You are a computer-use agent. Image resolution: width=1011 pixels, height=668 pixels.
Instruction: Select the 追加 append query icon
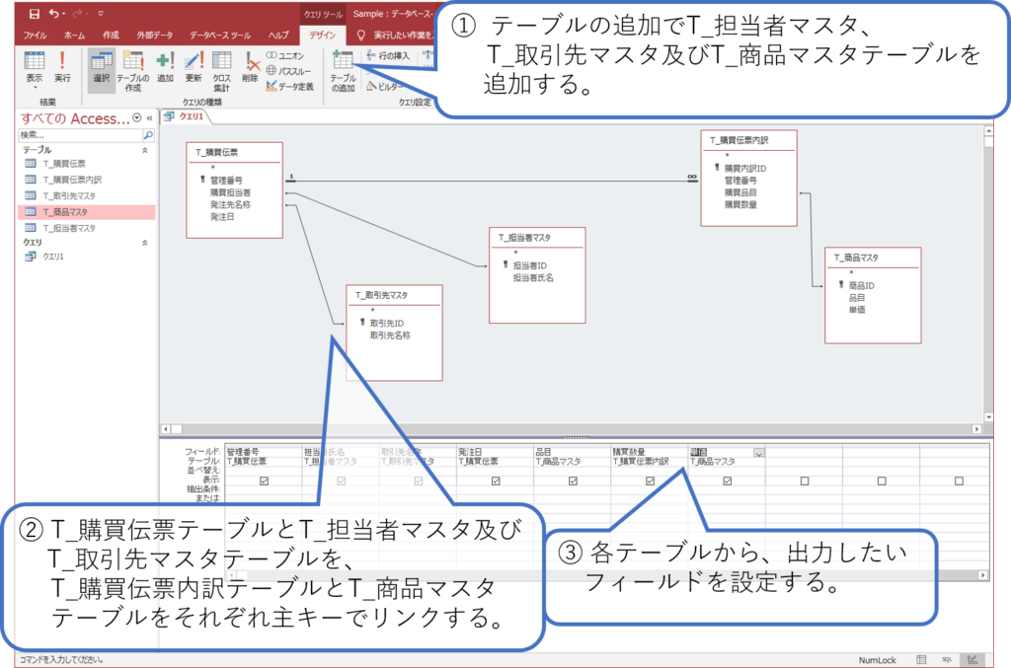pos(165,67)
